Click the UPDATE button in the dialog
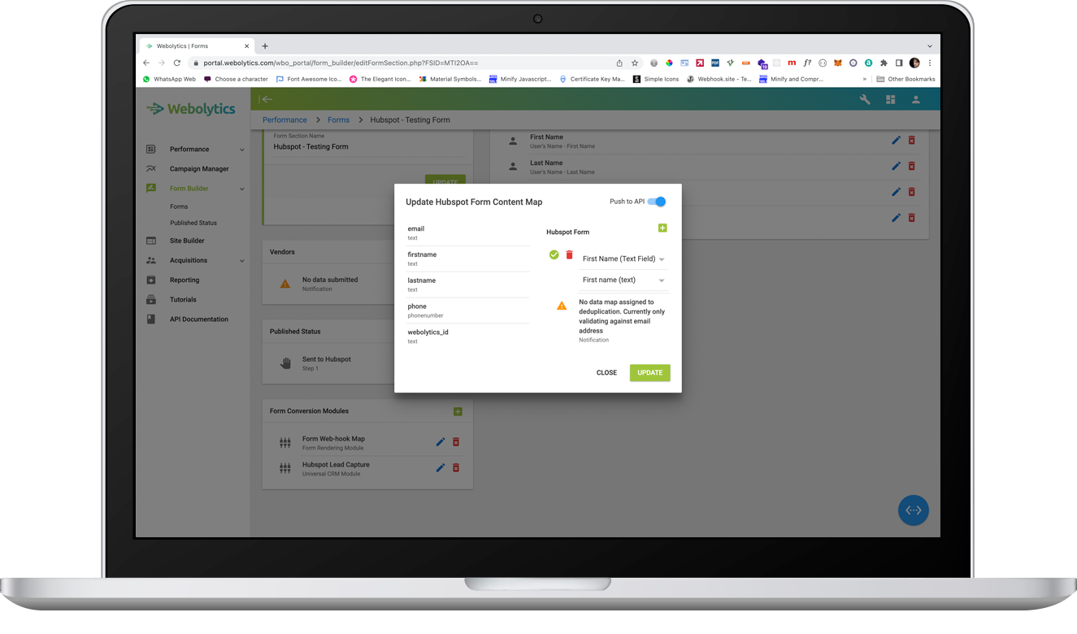The width and height of the screenshot is (1077, 634). (649, 372)
